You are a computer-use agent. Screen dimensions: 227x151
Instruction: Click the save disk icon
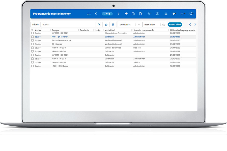pos(133,14)
